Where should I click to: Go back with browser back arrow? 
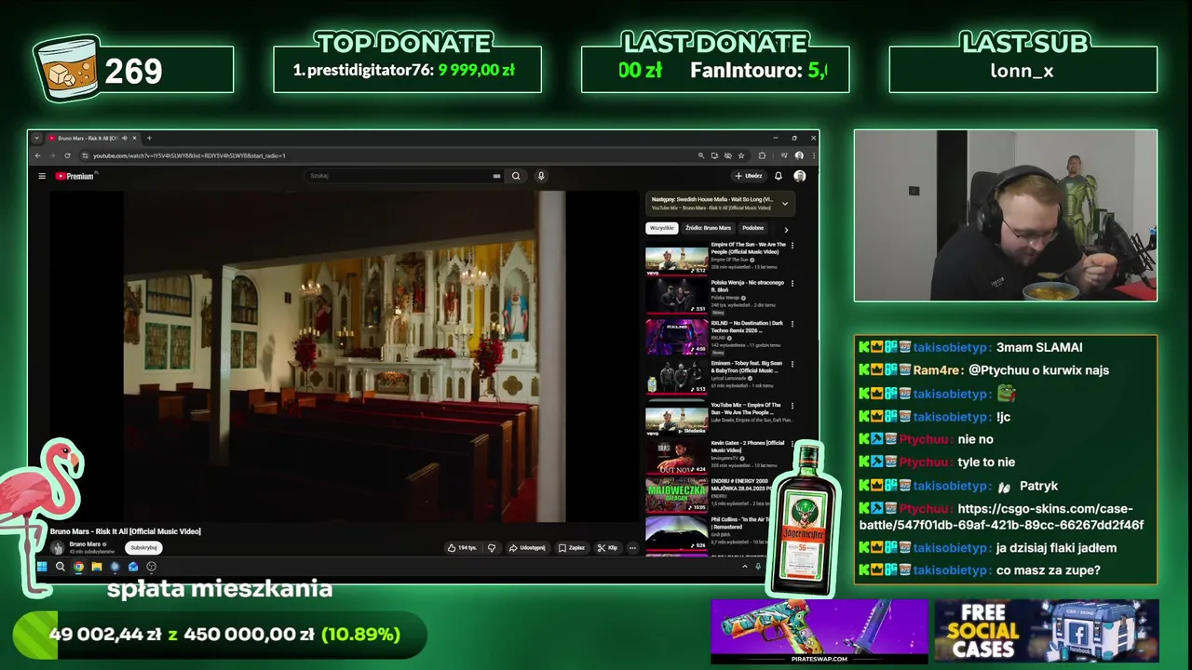(38, 155)
